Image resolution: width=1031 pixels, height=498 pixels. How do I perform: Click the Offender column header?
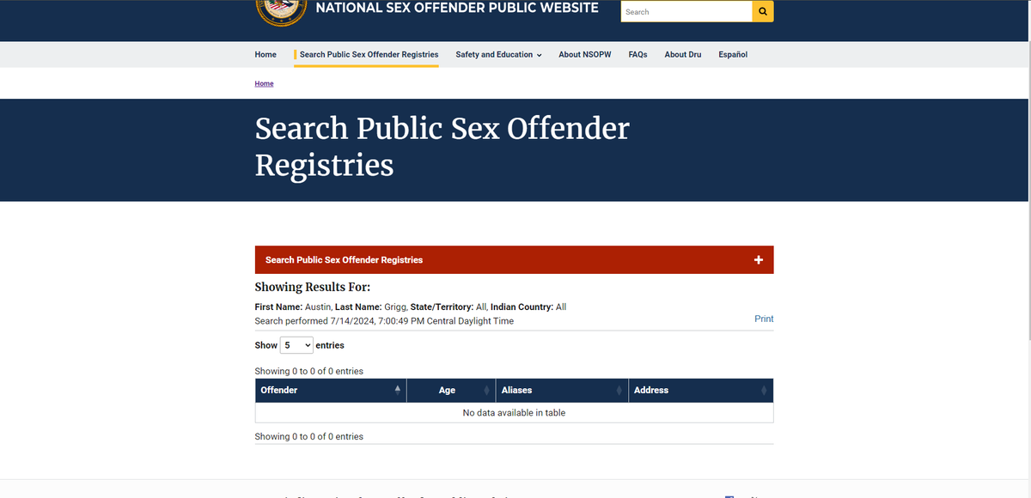331,391
